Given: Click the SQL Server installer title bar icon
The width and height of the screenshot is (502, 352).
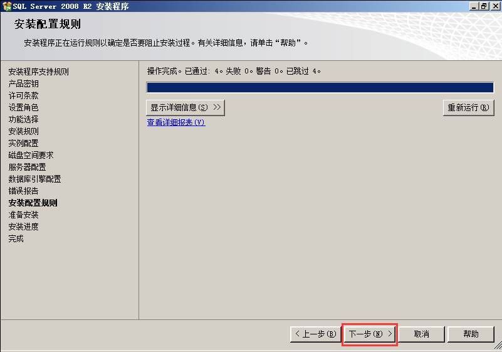Looking at the screenshot, I should 7,6.
